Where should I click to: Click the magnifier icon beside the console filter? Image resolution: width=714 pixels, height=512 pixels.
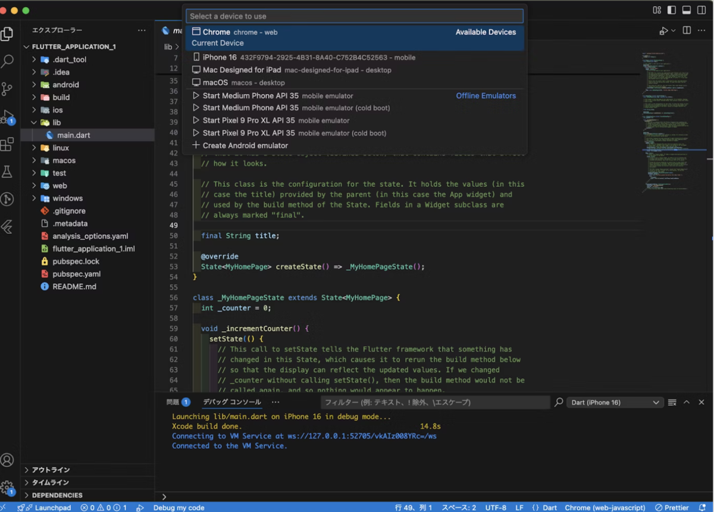(559, 403)
